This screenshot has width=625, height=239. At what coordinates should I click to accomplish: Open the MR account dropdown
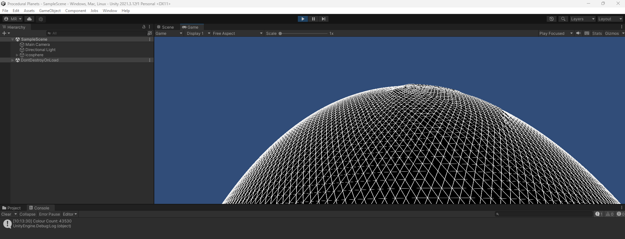pos(12,19)
